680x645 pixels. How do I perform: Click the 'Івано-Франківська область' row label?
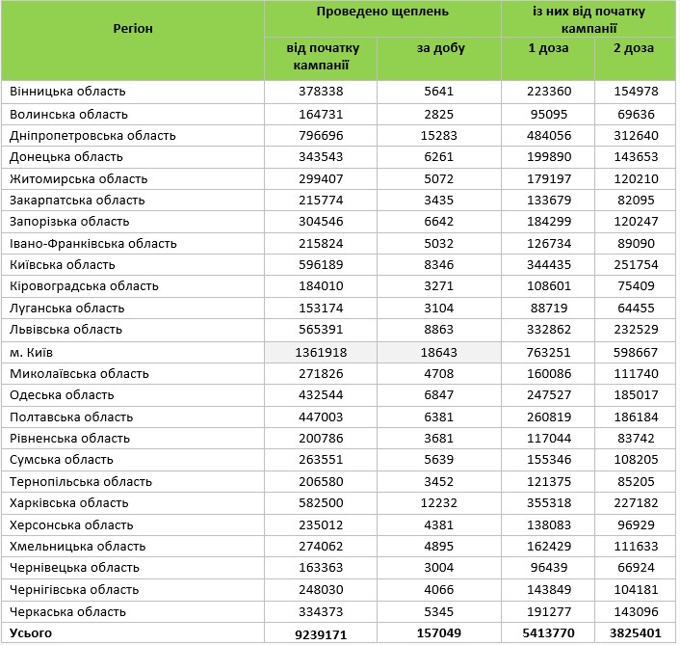(93, 244)
